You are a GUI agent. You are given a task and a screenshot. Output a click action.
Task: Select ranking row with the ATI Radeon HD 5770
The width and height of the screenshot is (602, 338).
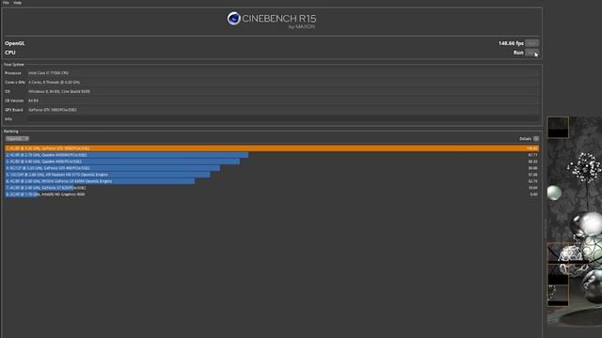(x=107, y=175)
